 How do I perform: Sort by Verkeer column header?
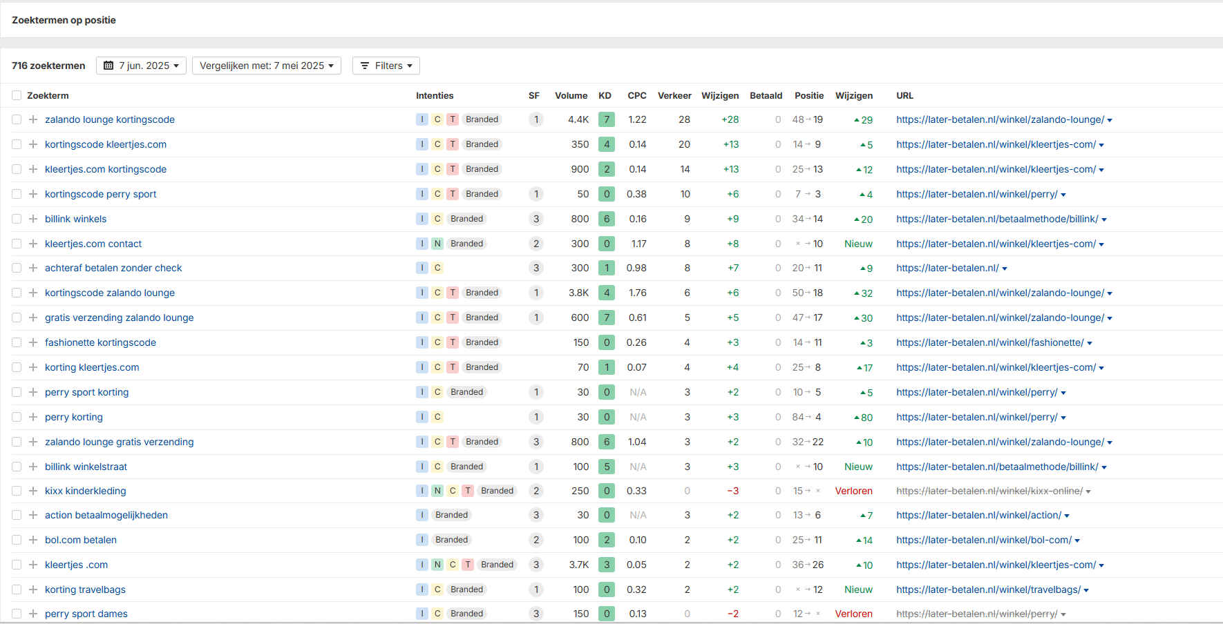click(674, 96)
